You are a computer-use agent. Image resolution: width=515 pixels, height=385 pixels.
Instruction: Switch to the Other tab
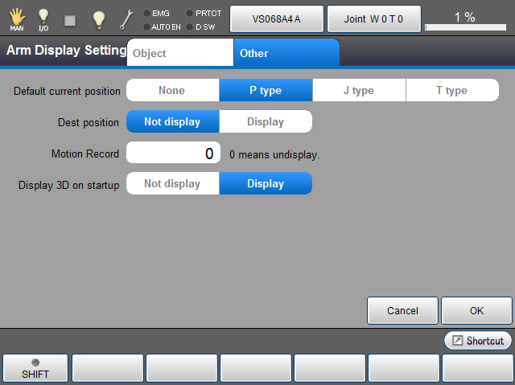point(286,53)
